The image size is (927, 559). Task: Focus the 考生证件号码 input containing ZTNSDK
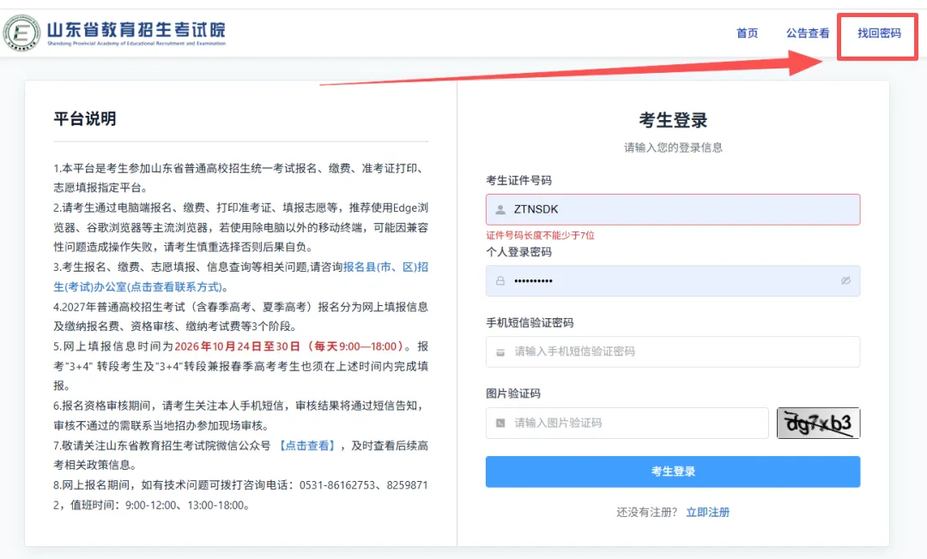673,209
